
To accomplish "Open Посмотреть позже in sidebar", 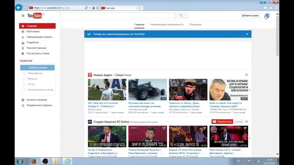I will pos(37,53).
